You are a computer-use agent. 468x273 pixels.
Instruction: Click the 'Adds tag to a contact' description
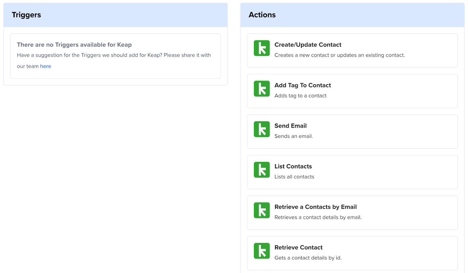(300, 96)
